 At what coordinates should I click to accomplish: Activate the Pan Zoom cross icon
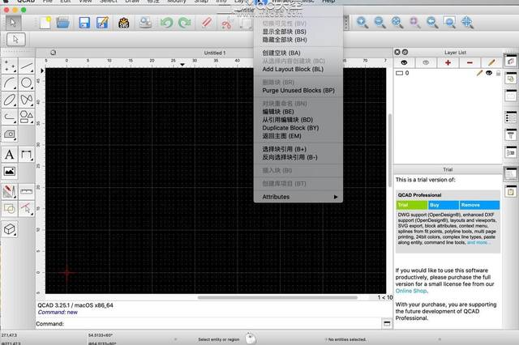point(467,23)
